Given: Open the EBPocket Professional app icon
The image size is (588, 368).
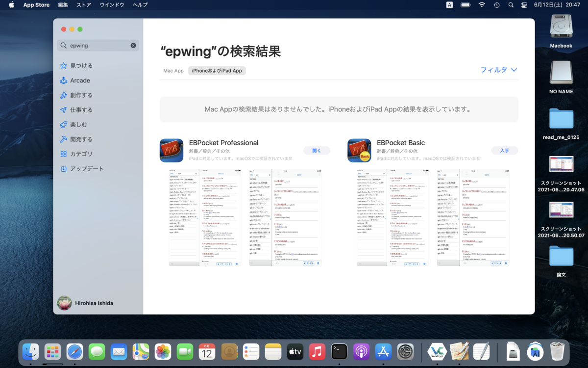Looking at the screenshot, I should [171, 150].
